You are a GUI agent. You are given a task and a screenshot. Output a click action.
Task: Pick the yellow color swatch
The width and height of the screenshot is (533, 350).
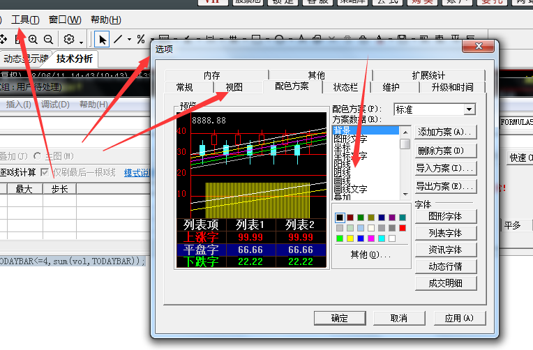click(x=350, y=238)
